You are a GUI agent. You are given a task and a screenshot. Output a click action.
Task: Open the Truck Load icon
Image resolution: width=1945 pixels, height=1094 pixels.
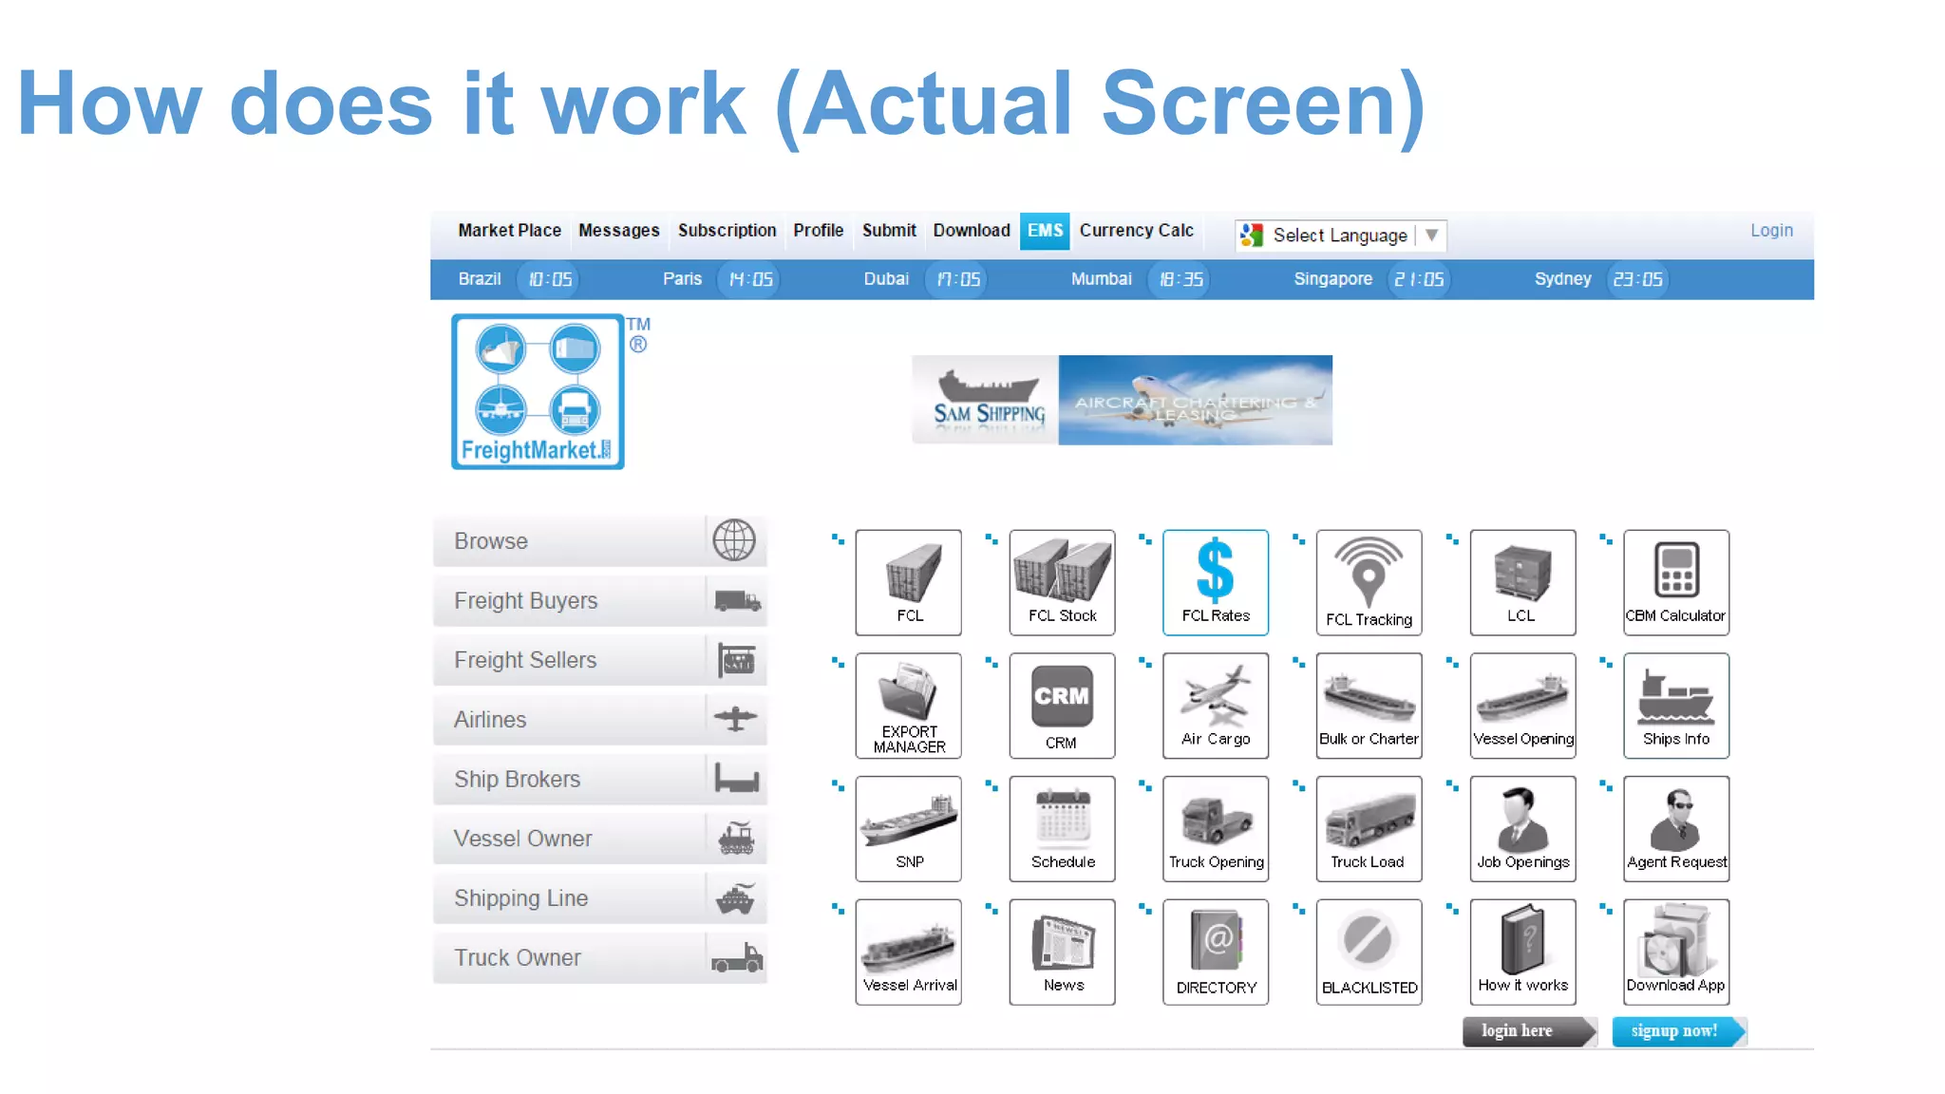tap(1369, 829)
